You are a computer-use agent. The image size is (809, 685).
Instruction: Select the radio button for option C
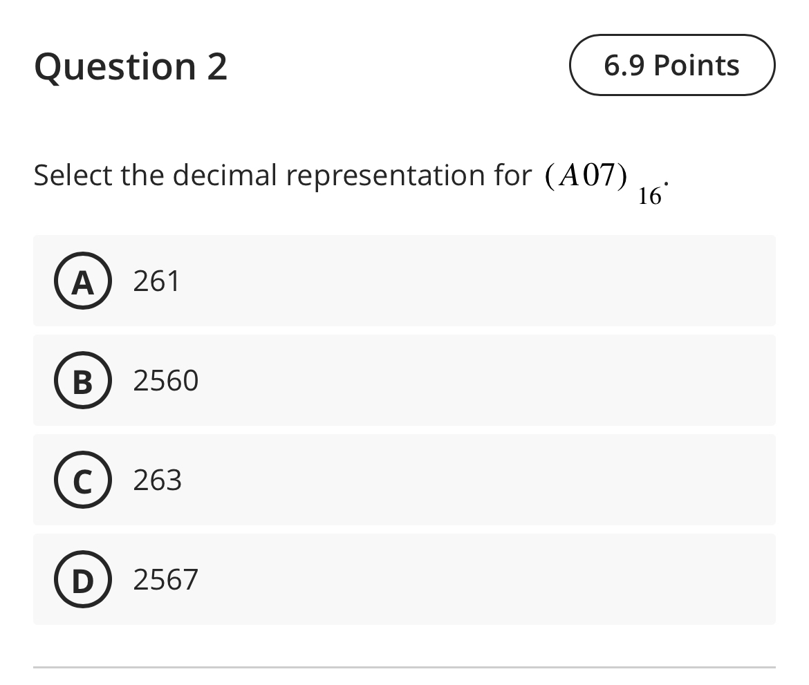82,480
